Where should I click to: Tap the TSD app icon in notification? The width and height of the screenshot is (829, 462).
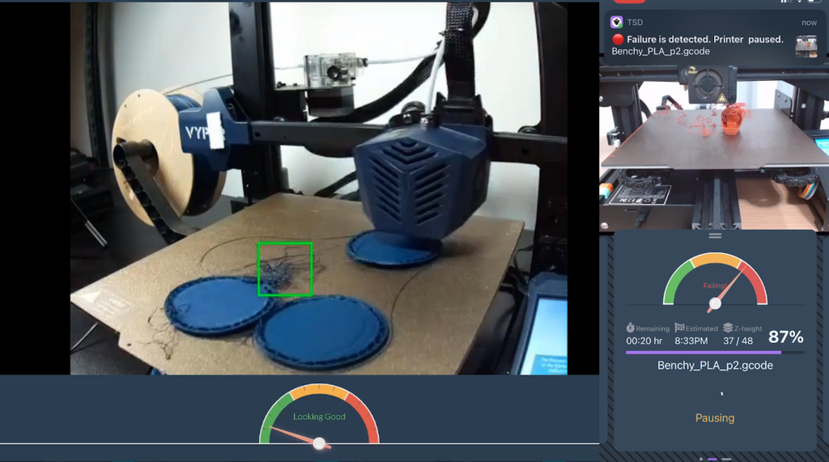click(616, 22)
